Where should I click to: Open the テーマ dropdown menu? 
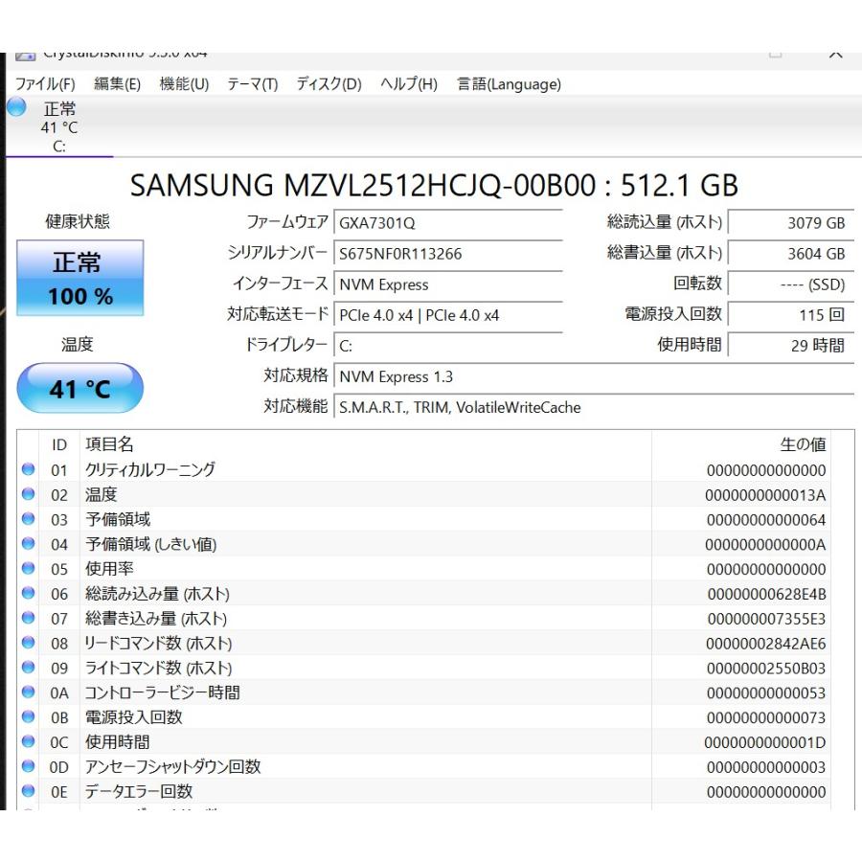(251, 84)
